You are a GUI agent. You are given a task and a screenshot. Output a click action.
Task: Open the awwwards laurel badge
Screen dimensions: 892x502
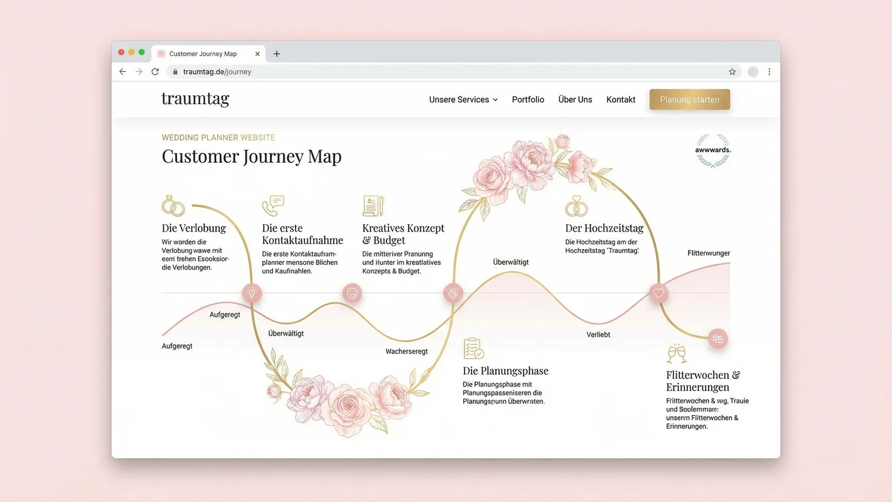pyautogui.click(x=712, y=151)
